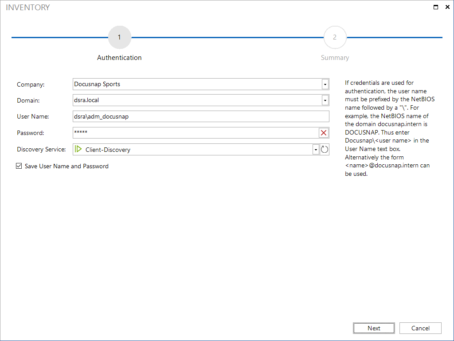
Task: Click the INVENTORY window title
Action: (28, 7)
